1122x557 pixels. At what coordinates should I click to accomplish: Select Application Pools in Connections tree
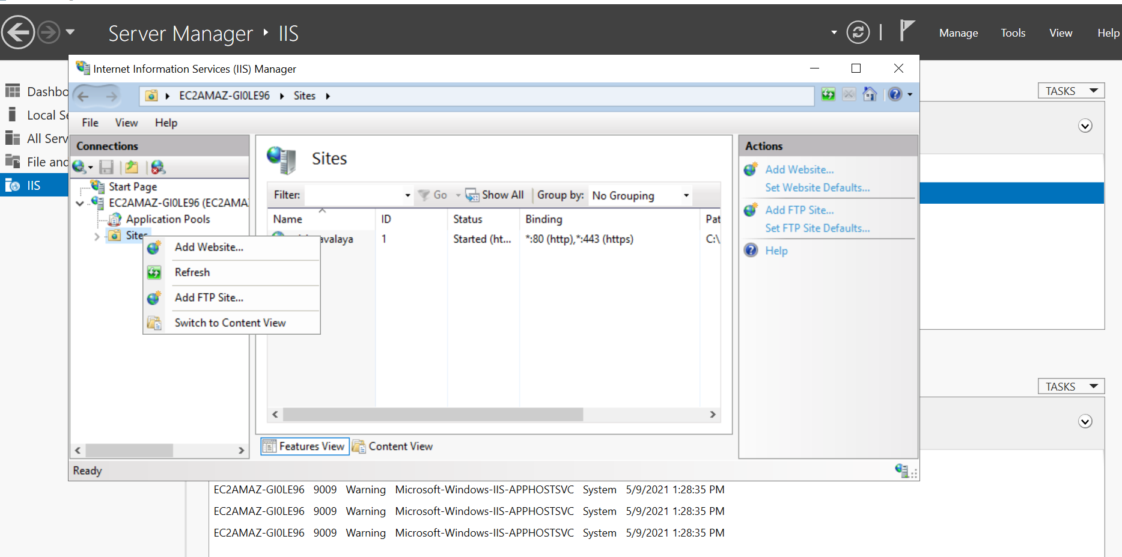pos(168,219)
